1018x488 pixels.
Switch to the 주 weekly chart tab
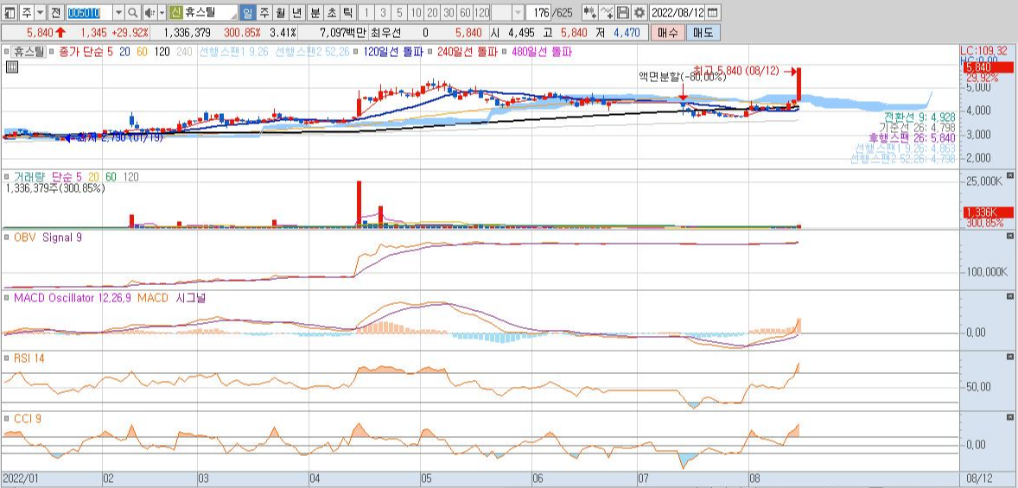pos(264,12)
